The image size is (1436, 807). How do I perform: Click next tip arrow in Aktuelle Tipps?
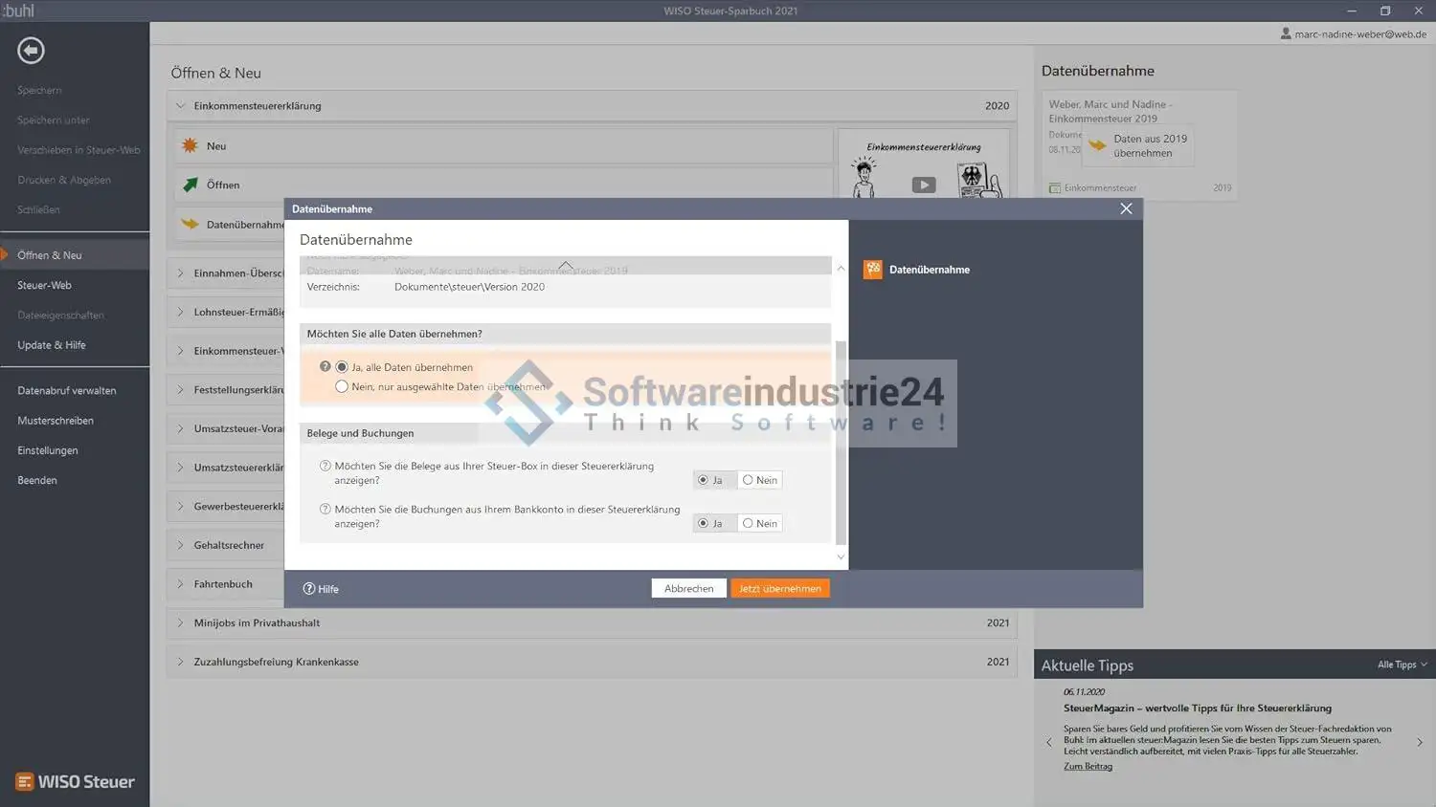(1420, 742)
